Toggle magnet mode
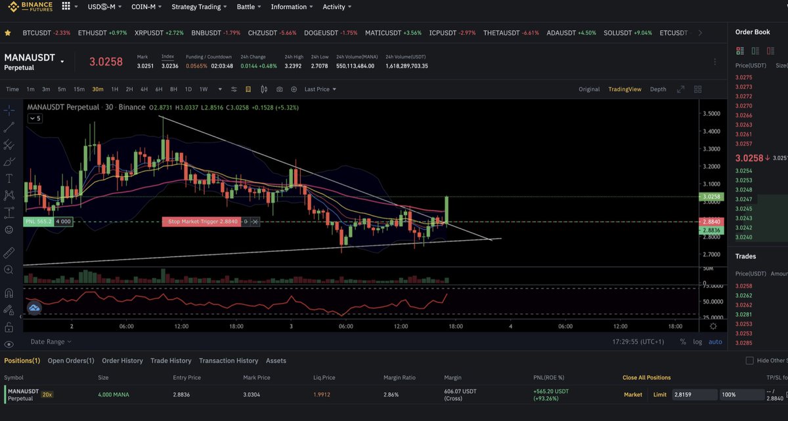Screen dimensions: 788x421 [9, 292]
